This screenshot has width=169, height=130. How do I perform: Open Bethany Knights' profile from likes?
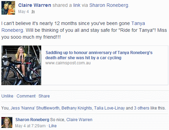coord(77,108)
